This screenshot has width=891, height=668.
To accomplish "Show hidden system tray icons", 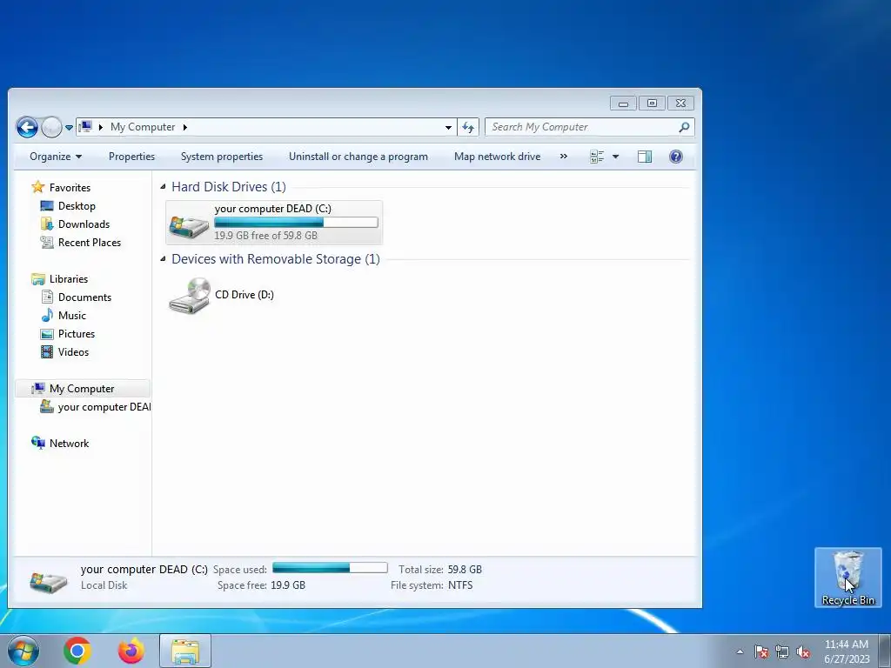I will (740, 651).
